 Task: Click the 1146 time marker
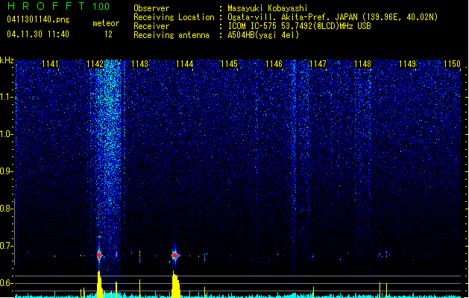(x=274, y=64)
